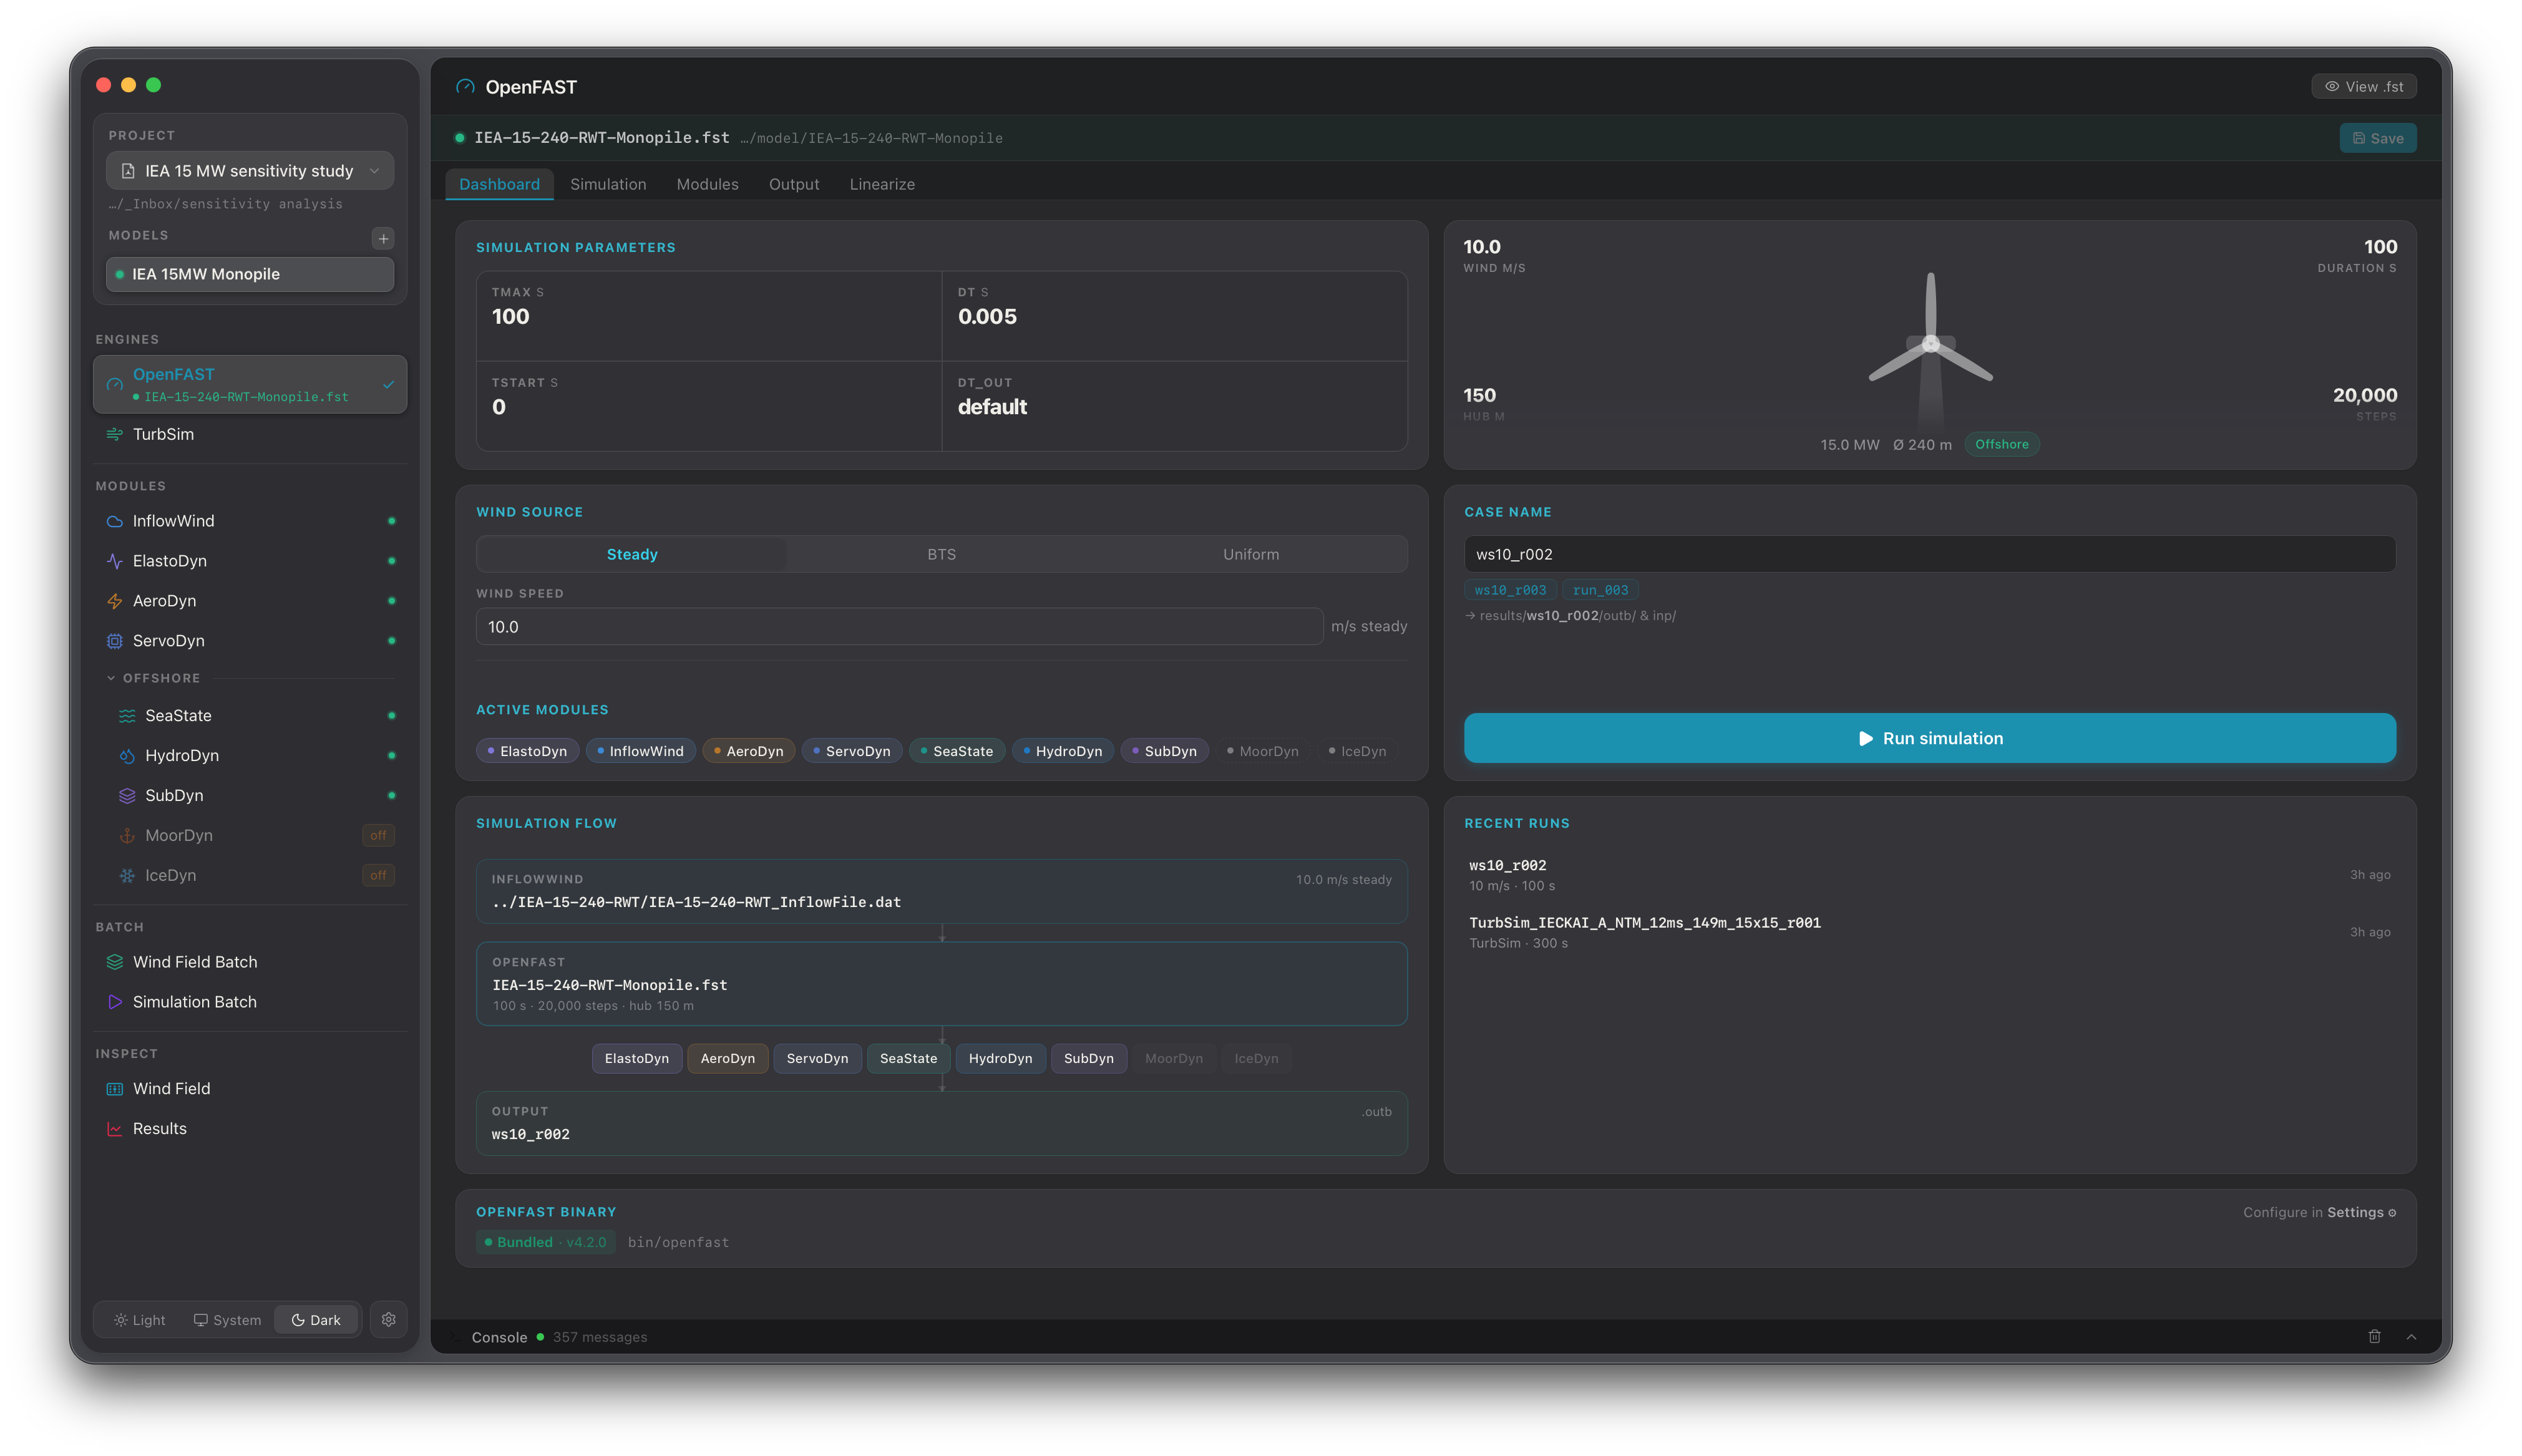Open settings with the gear icon in sidebar

[388, 1320]
